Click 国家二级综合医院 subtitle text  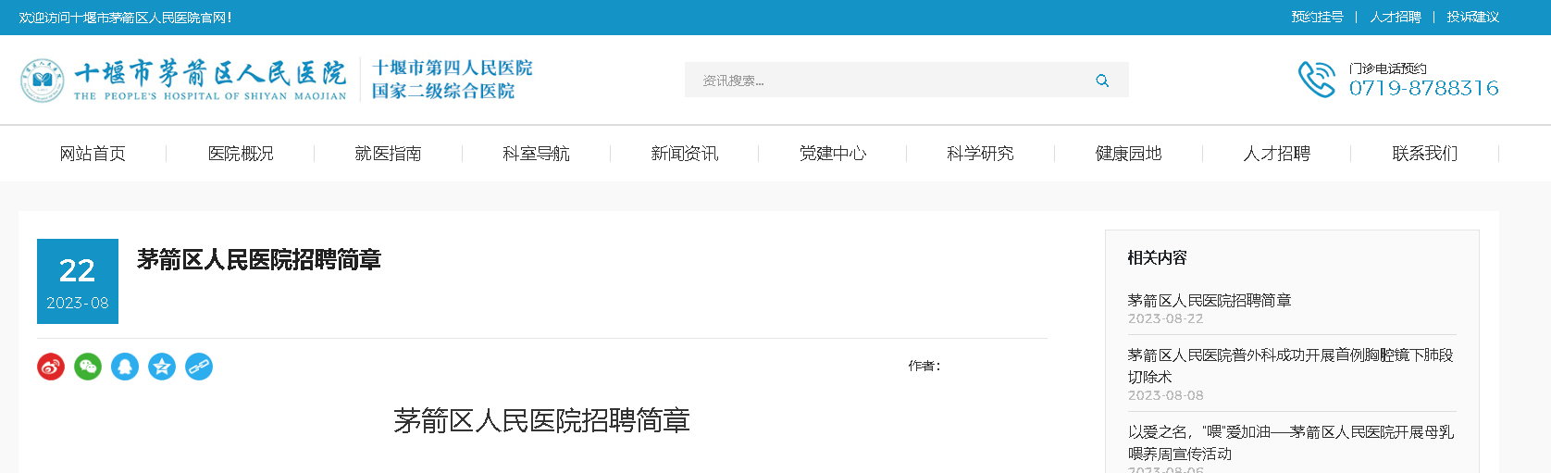click(443, 91)
